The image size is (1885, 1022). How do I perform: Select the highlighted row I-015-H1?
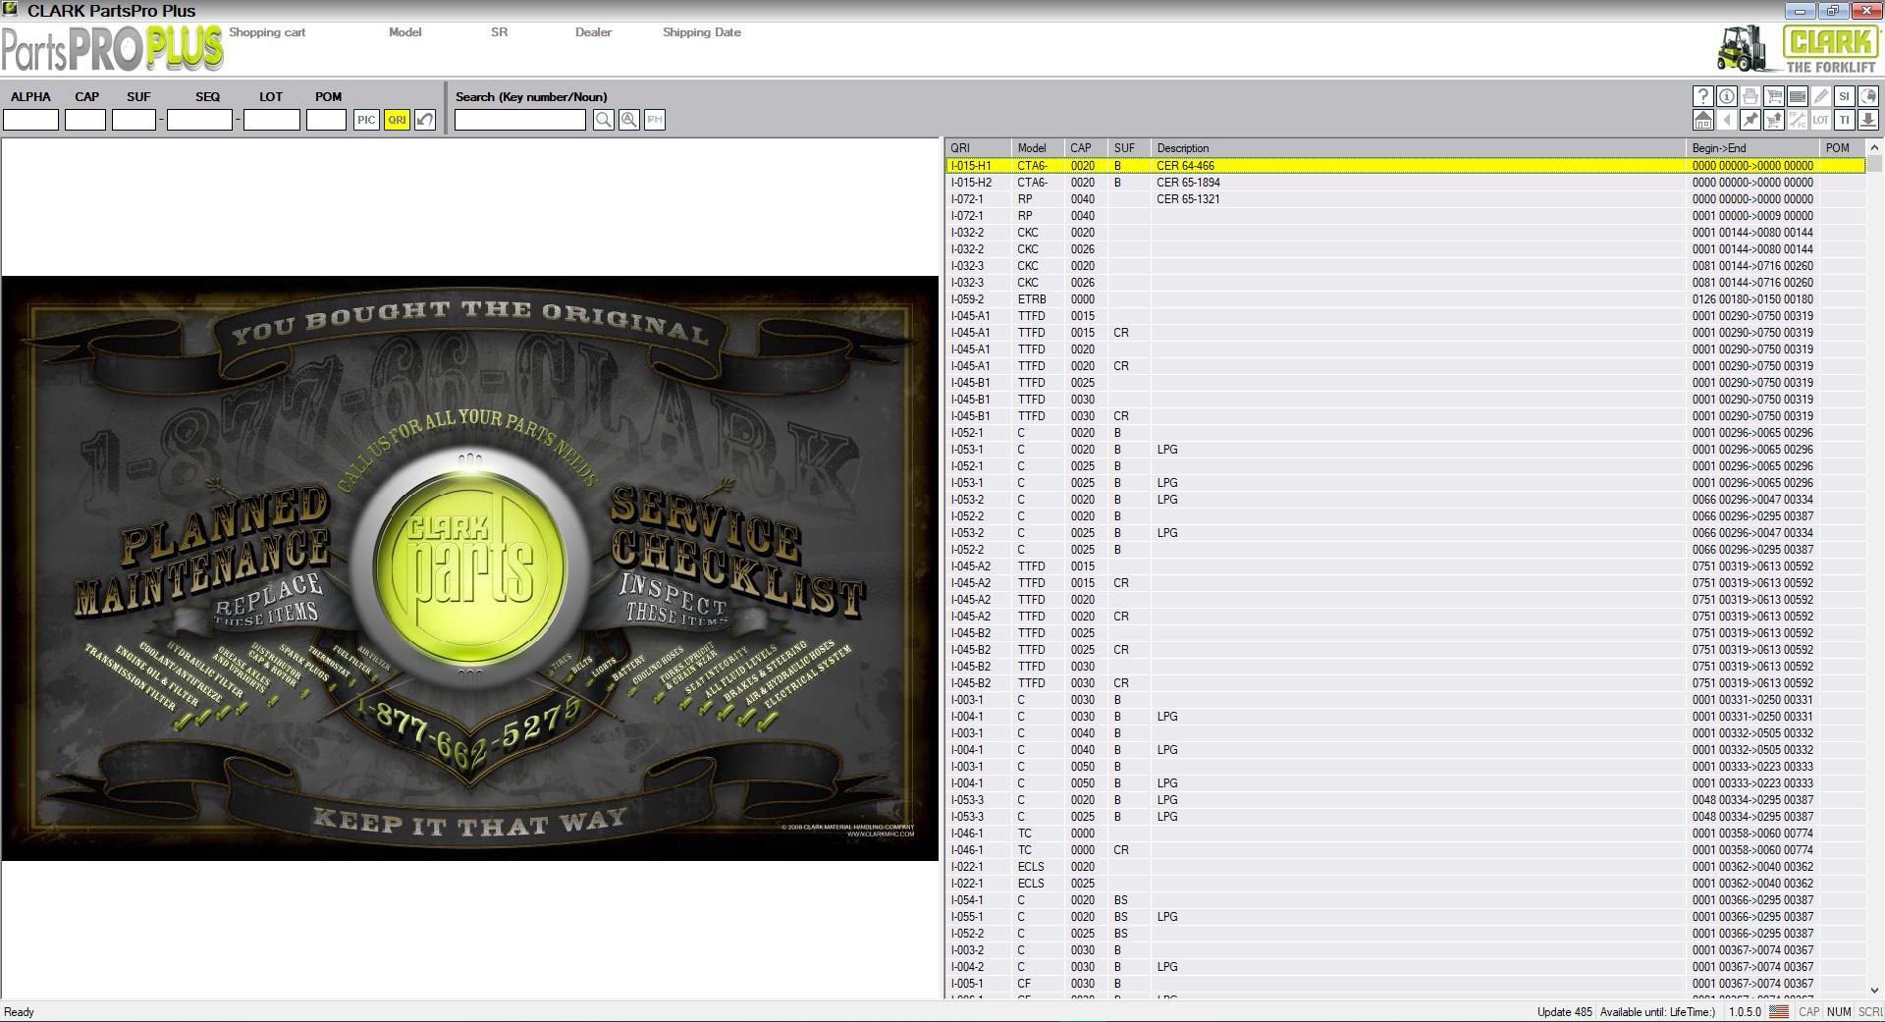1405,166
